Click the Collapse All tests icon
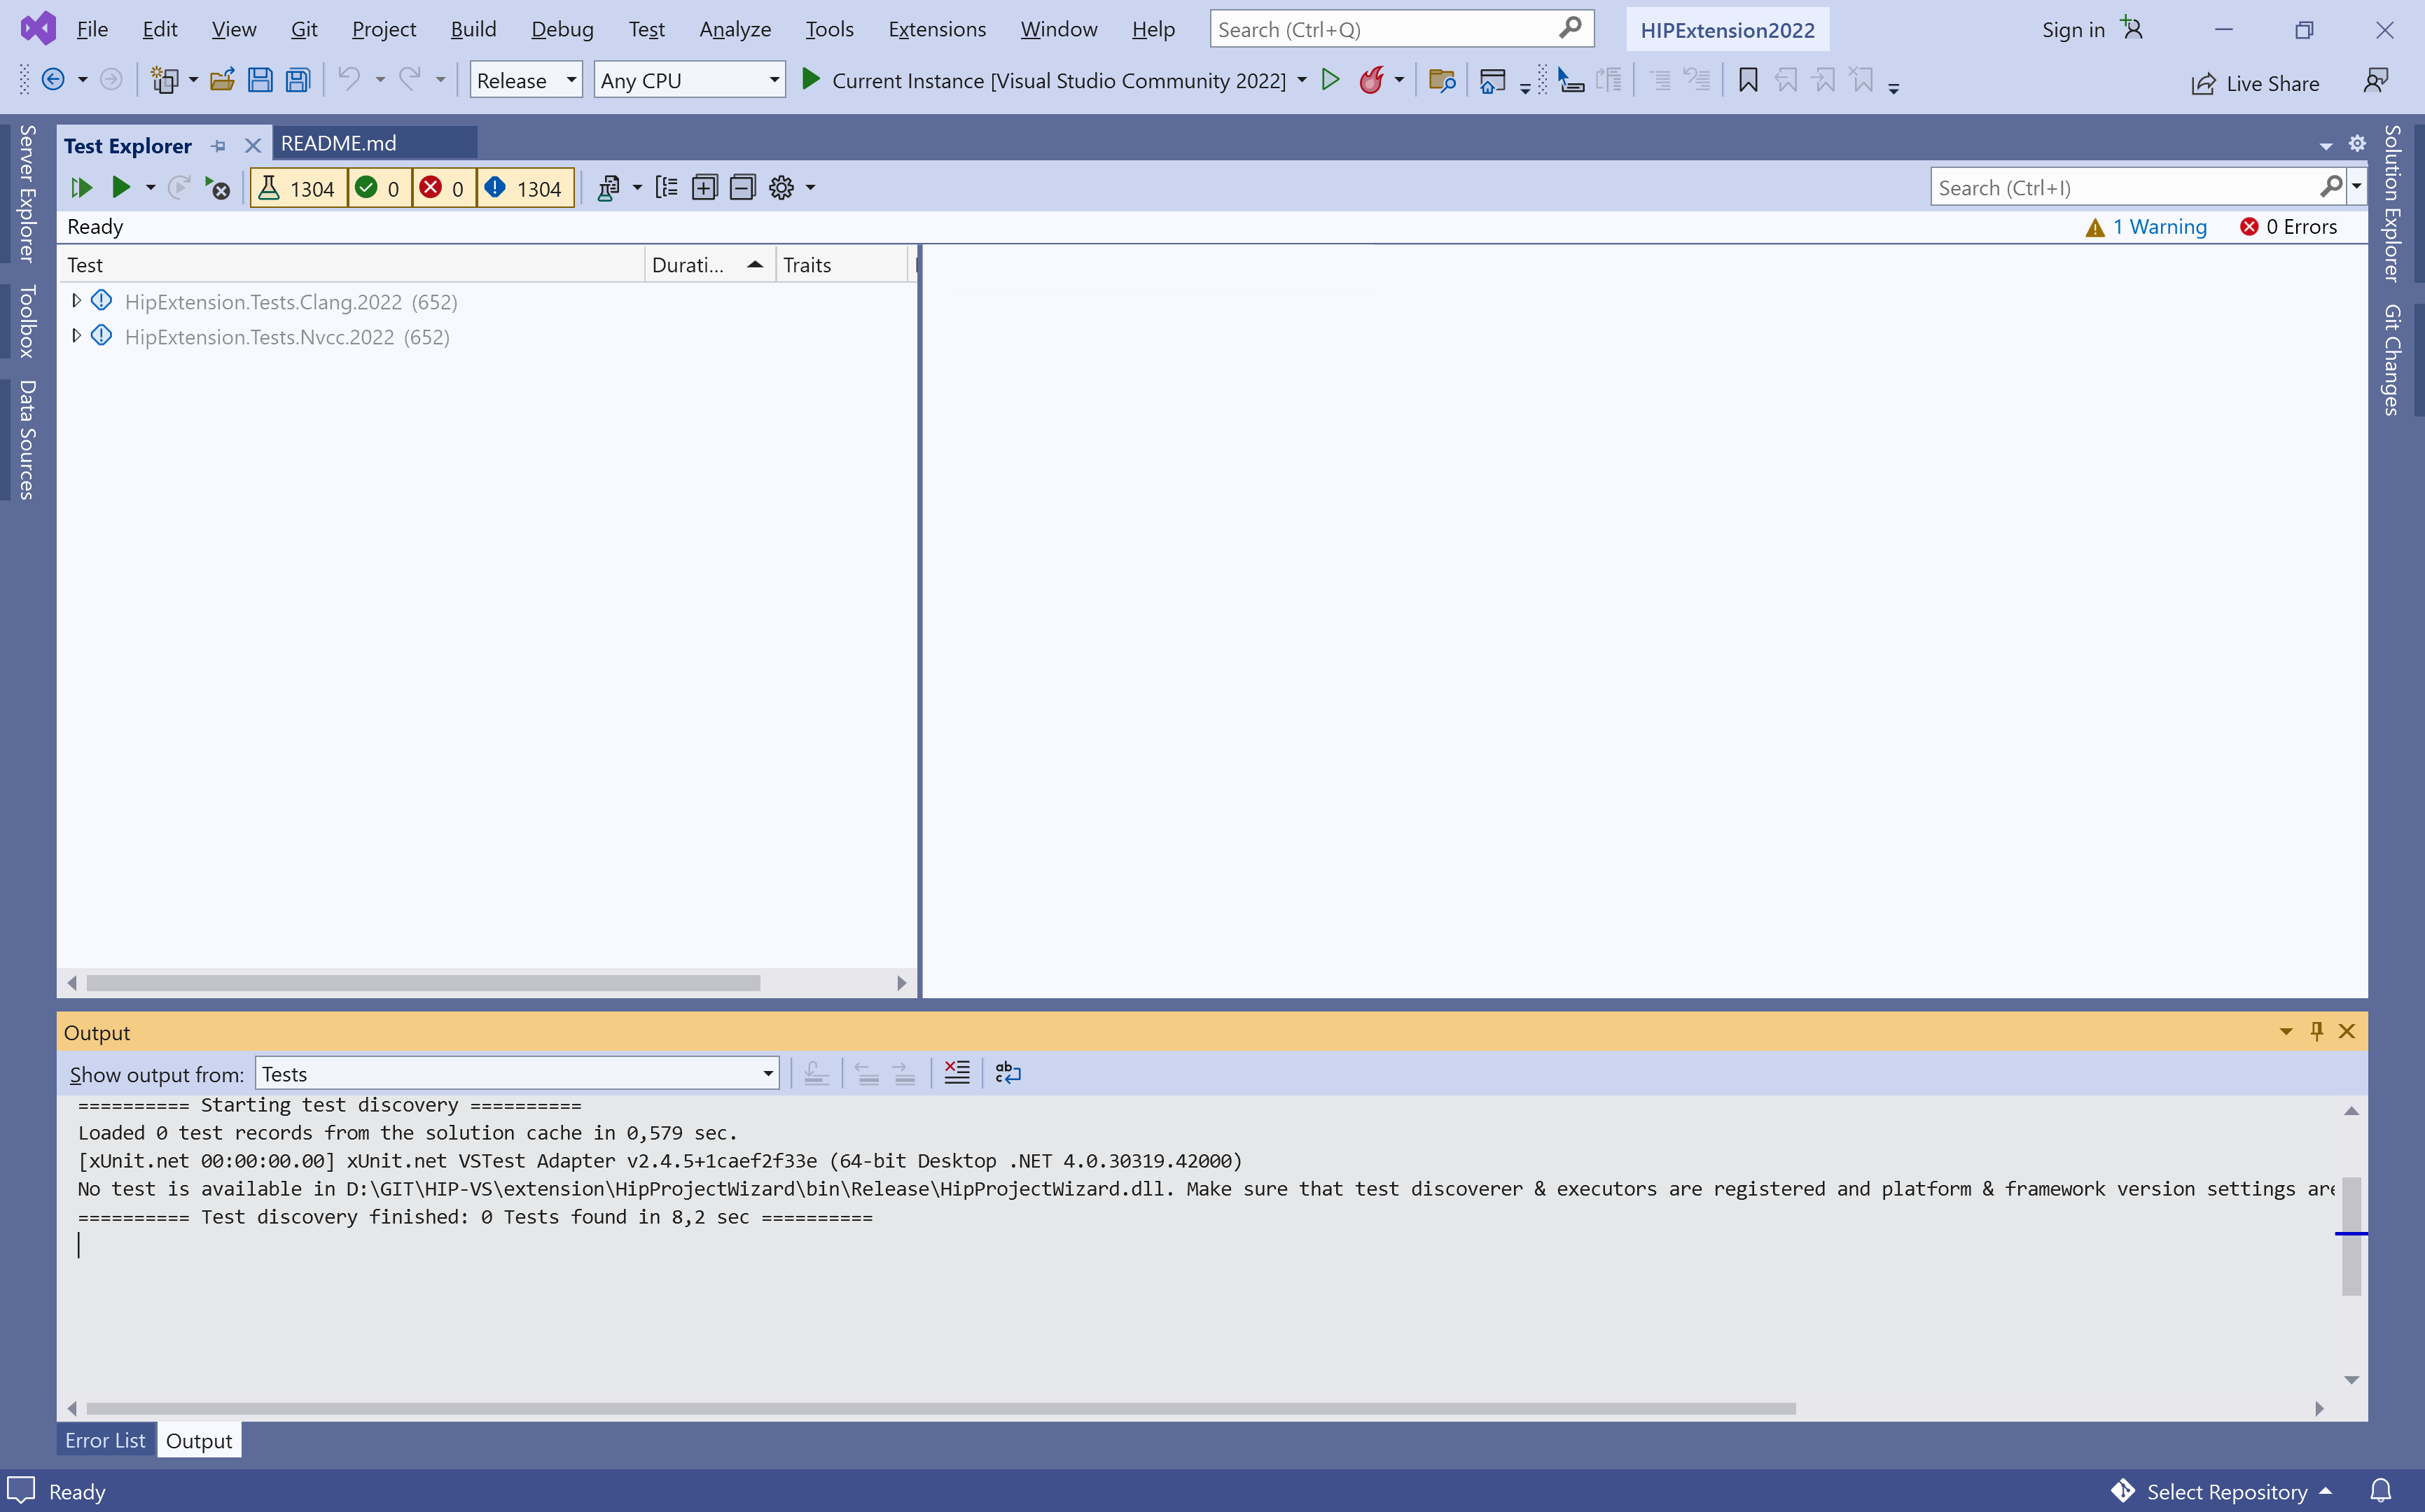The image size is (2425, 1512). point(742,188)
